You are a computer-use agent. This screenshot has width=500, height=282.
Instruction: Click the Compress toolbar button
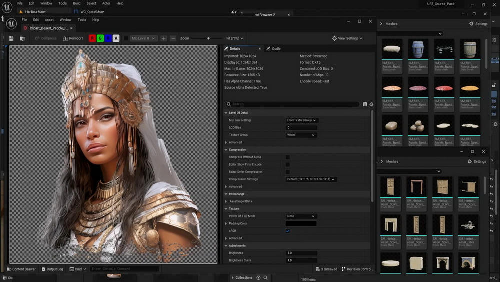46,38
